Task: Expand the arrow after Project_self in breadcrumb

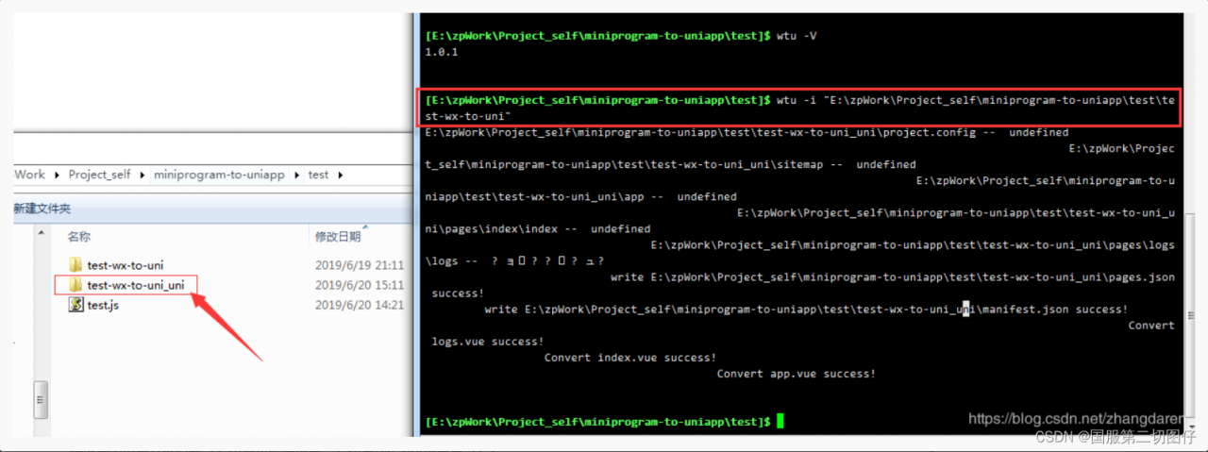Action: click(x=142, y=175)
